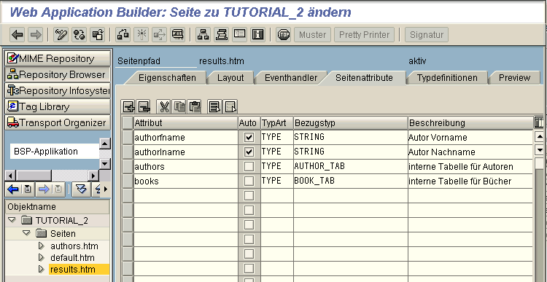Expand the default.htm node
The width and height of the screenshot is (547, 282).
point(42,258)
